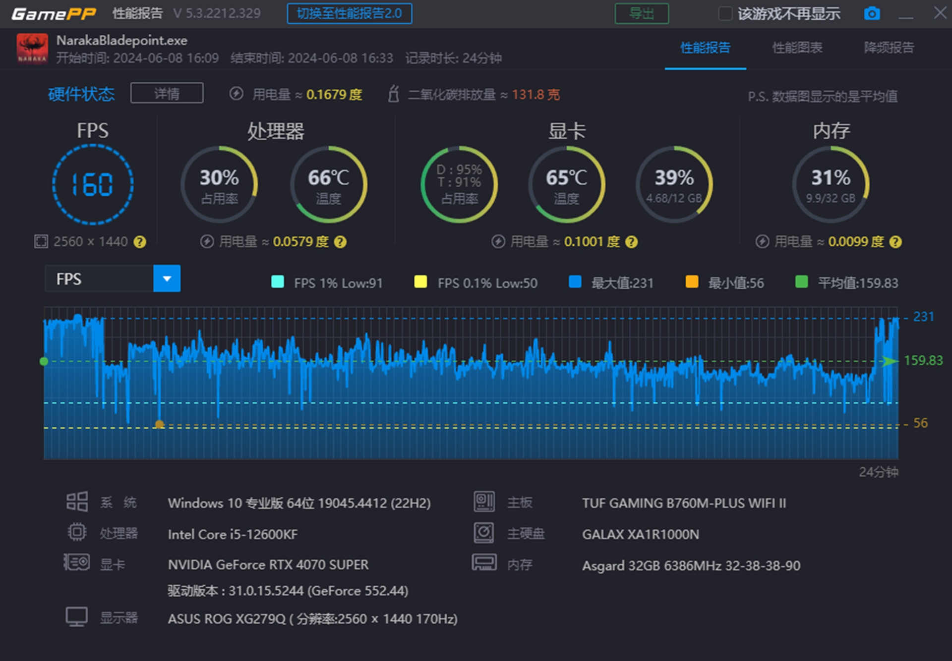Click 切换至性能报告2.0 switch button
The height and width of the screenshot is (661, 952).
coord(349,13)
